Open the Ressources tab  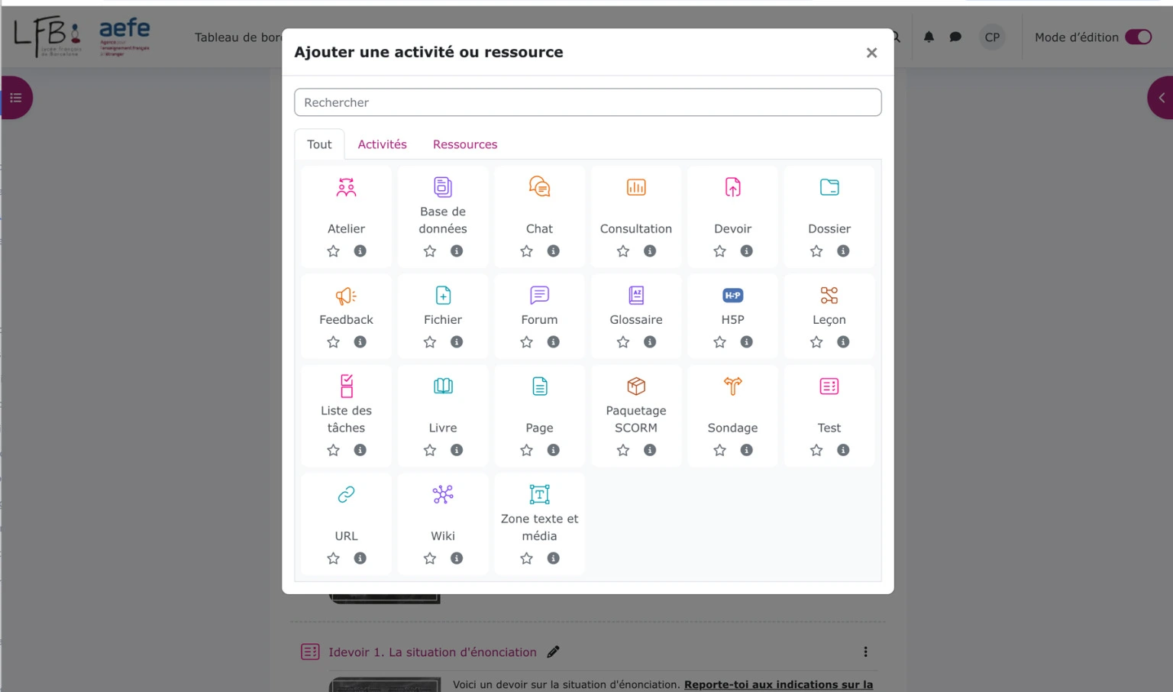point(465,144)
